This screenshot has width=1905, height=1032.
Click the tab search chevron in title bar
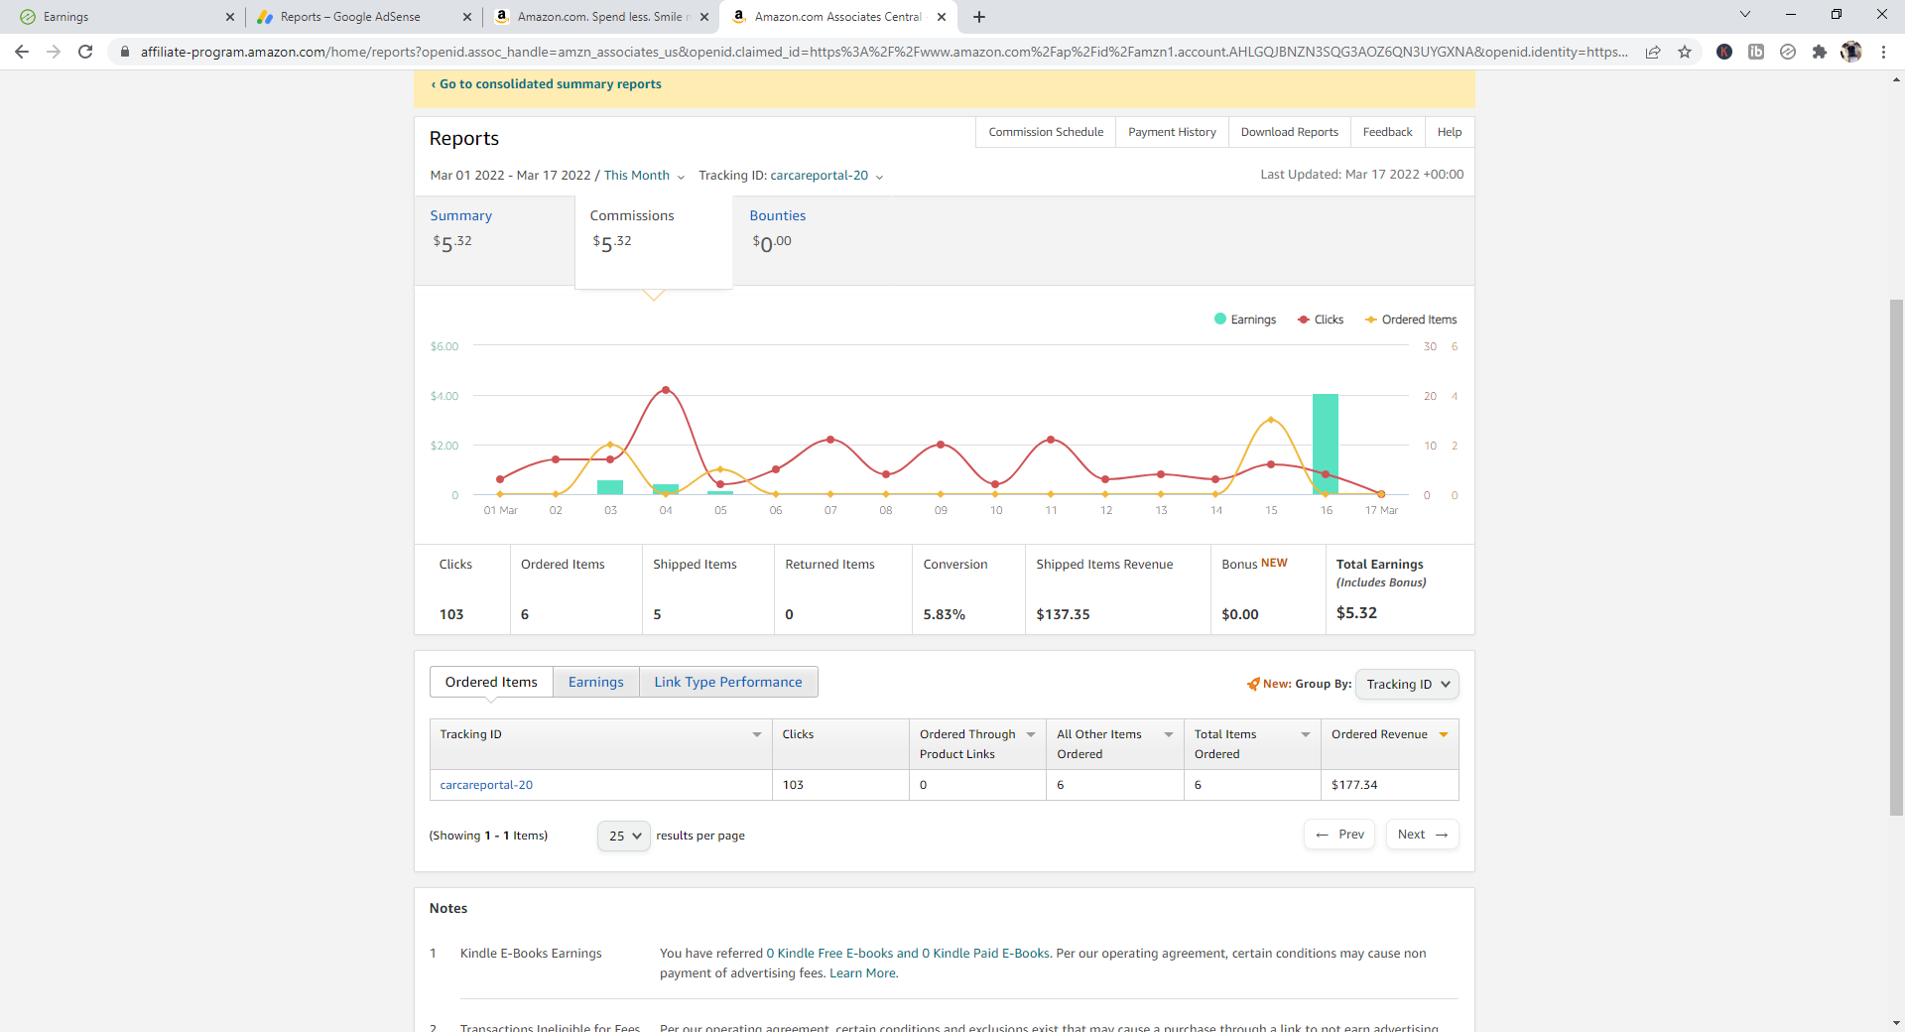[1745, 14]
